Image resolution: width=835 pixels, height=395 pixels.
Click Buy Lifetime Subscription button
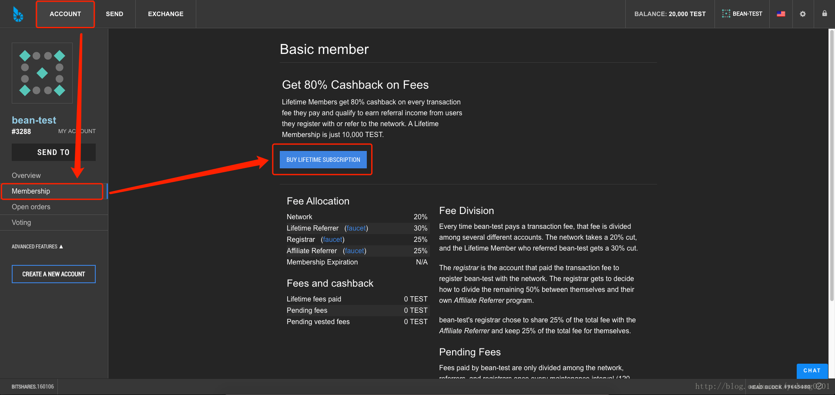point(323,160)
